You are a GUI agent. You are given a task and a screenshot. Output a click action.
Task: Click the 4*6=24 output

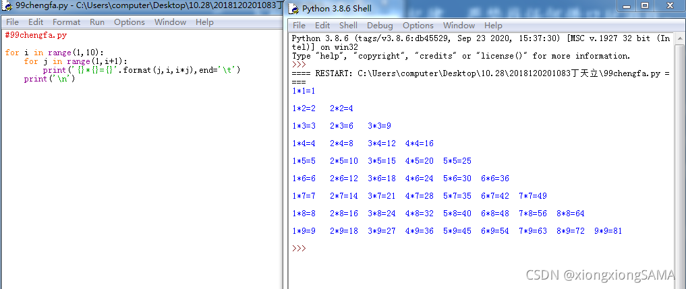pos(419,179)
